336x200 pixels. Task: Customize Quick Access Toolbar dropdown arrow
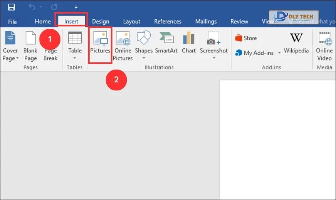pos(76,7)
